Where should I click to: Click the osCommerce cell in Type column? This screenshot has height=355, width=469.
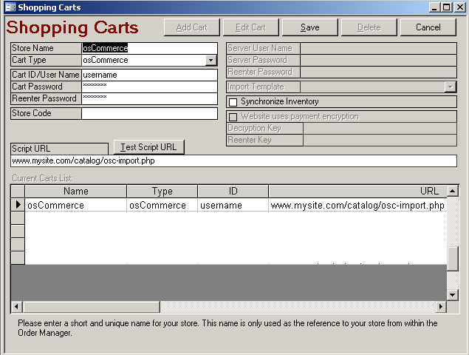[x=162, y=205]
